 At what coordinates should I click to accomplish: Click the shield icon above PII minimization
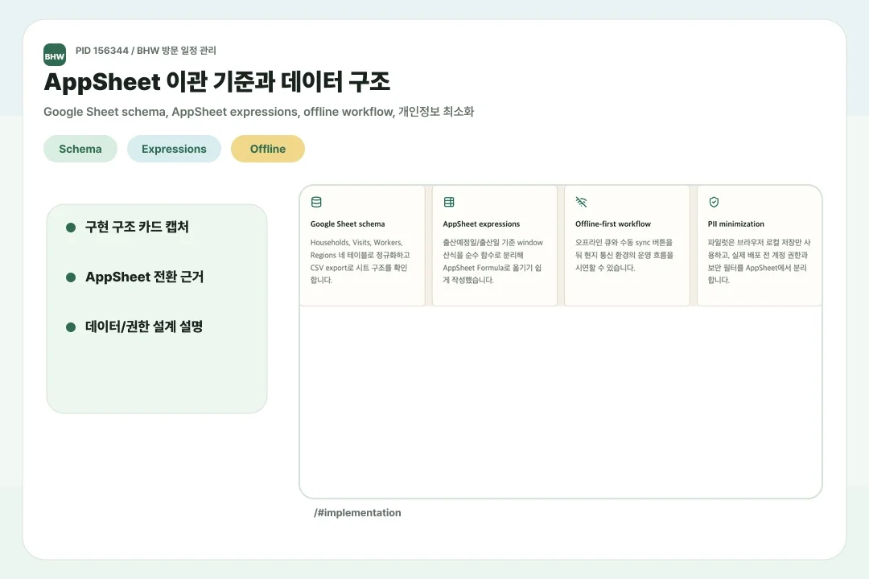[714, 202]
